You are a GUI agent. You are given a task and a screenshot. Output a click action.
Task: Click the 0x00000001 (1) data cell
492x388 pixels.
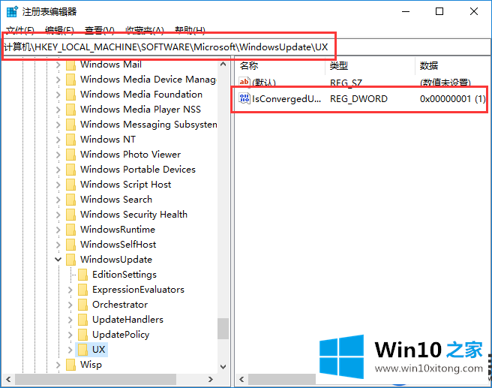453,99
